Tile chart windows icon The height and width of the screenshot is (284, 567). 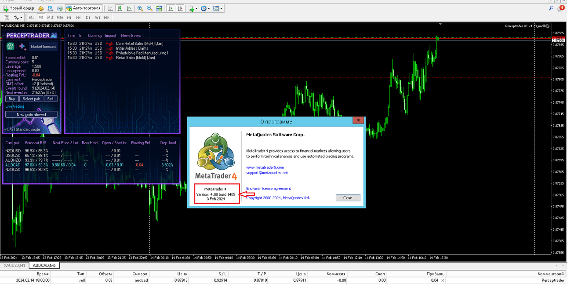[x=159, y=8]
